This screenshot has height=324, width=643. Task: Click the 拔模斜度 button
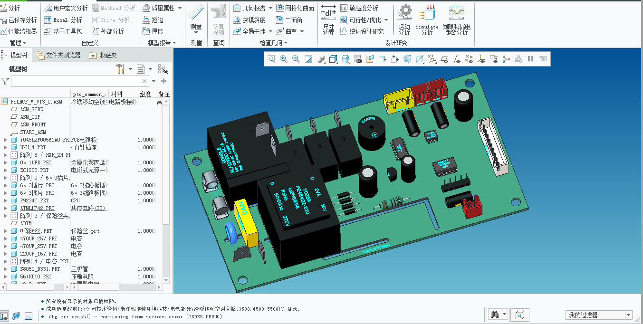tap(250, 20)
